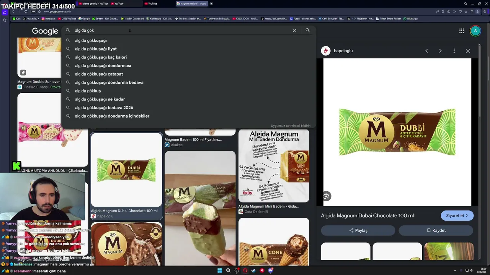Open the 'Anasayfa / X' bookmark

(x=31, y=19)
